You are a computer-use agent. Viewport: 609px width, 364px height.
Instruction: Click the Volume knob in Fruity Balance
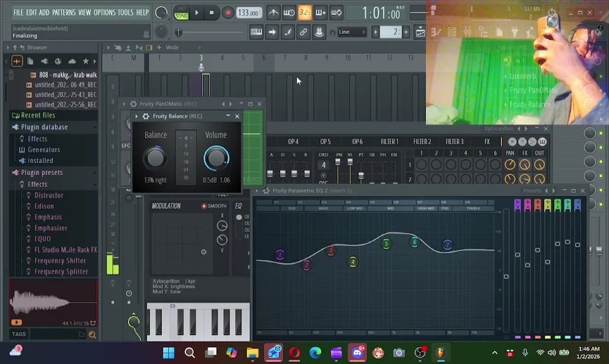[x=216, y=159]
